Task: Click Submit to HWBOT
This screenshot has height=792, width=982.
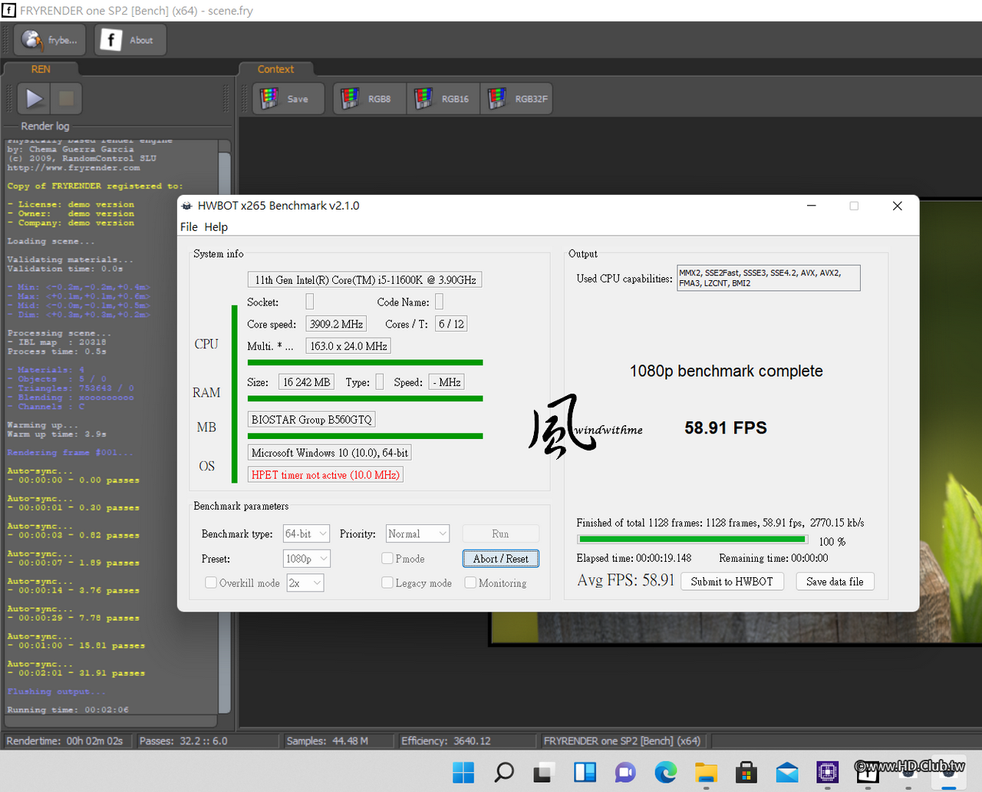Action: 732,582
